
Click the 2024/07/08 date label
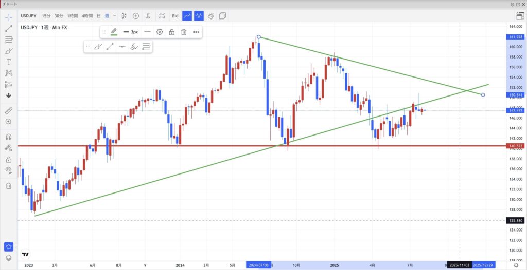point(258,265)
